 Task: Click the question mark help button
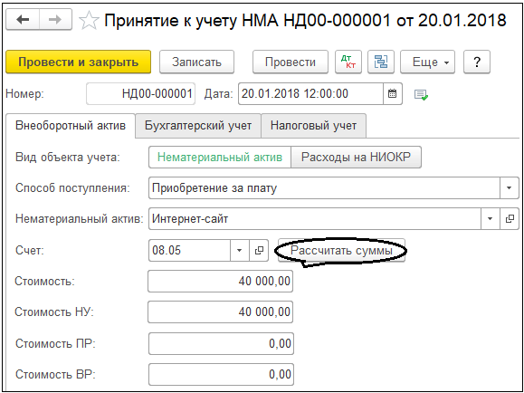point(477,62)
